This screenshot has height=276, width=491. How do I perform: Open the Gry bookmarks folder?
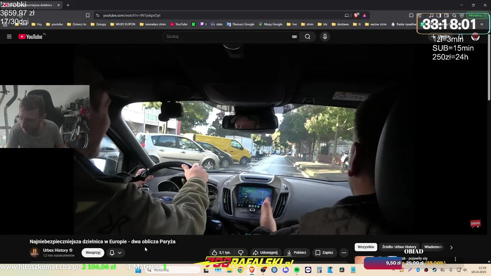click(x=36, y=24)
